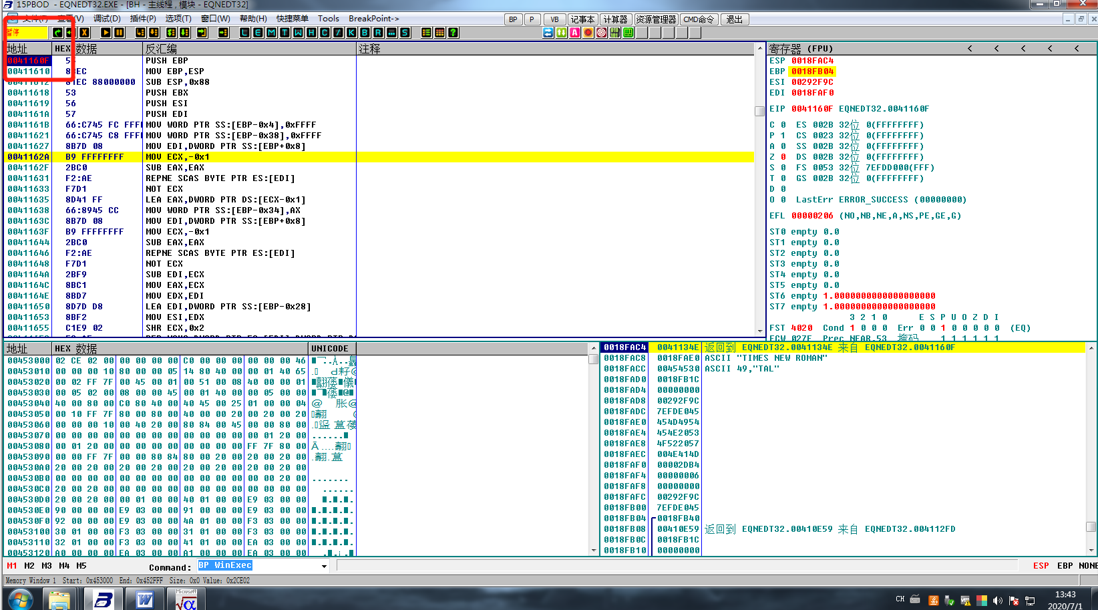Open the 调试(D) Debug menu

107,19
